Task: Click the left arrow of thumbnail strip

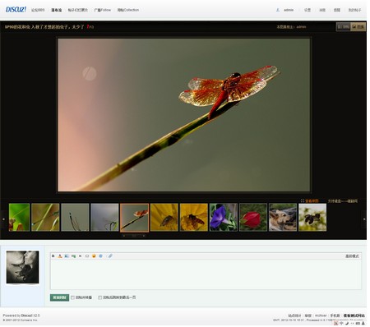Action: [x=3, y=219]
